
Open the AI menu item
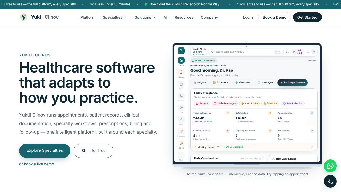click(x=165, y=17)
